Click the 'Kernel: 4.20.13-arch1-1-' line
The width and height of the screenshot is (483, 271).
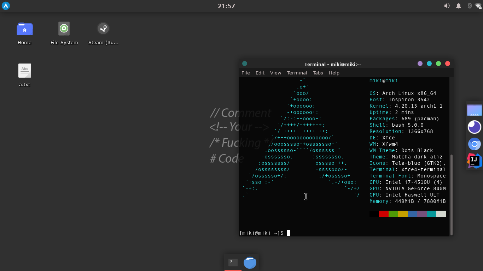coord(408,106)
